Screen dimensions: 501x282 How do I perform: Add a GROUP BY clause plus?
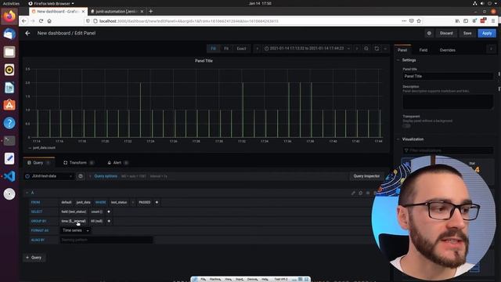pyautogui.click(x=109, y=221)
